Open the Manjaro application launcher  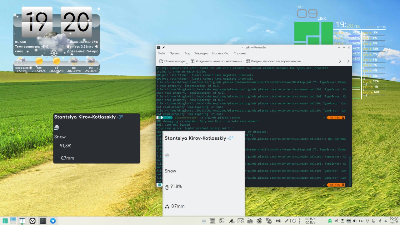coord(5,221)
